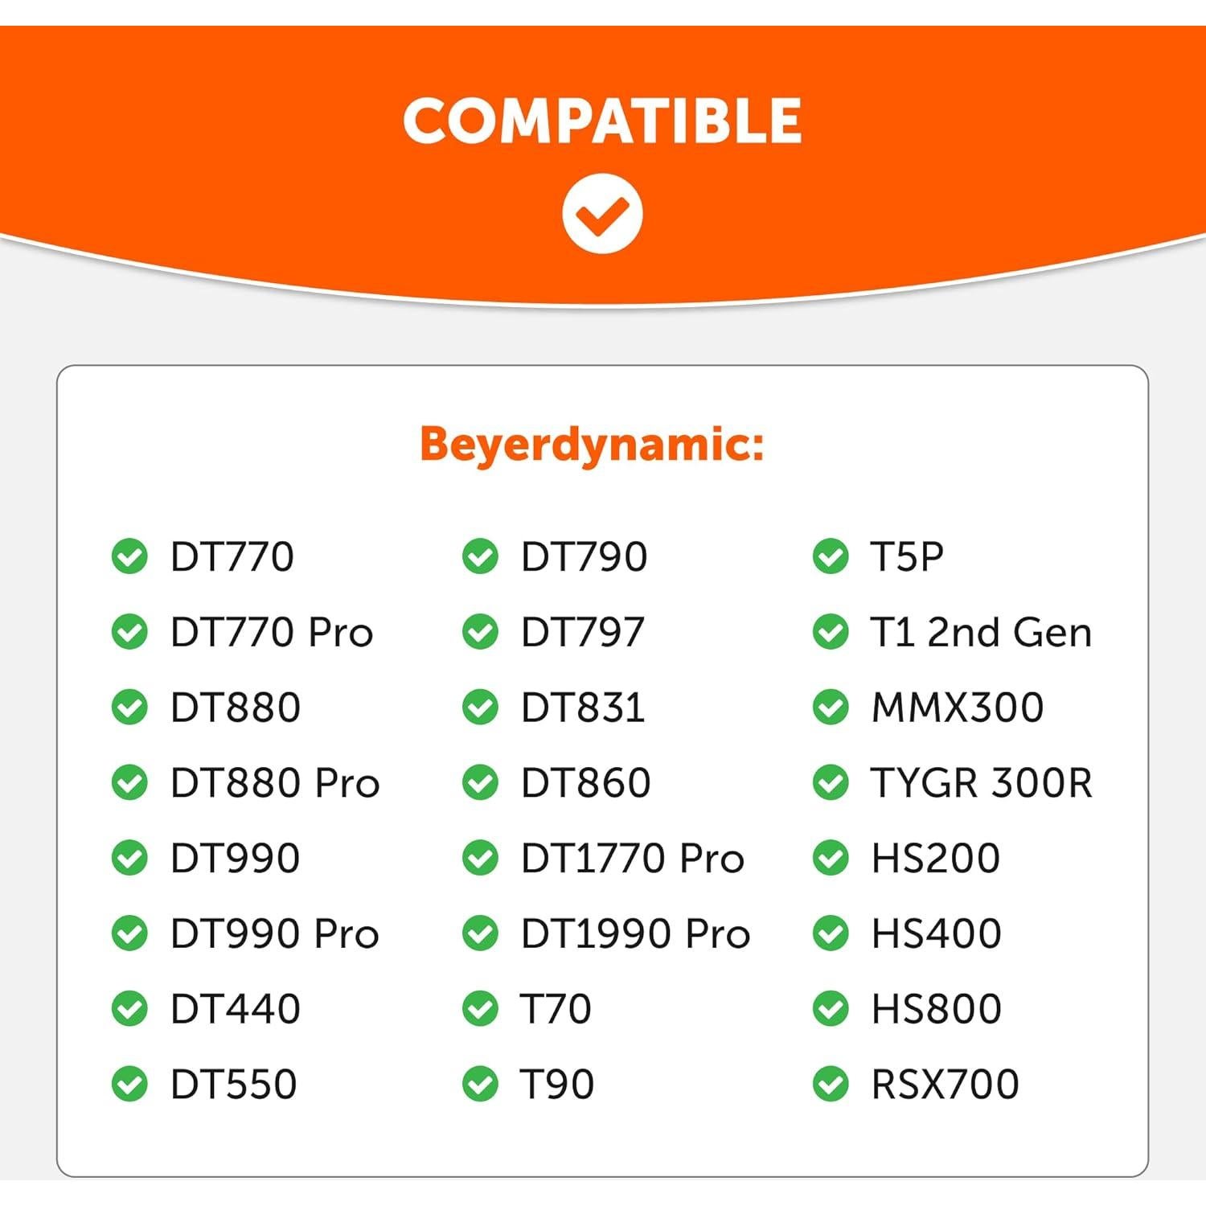Click the green check beside DT550
The height and width of the screenshot is (1206, 1206).
pos(129,1084)
